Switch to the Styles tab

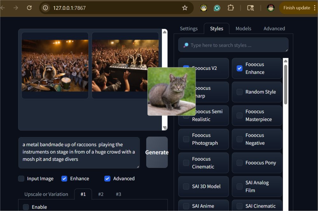[x=217, y=29]
